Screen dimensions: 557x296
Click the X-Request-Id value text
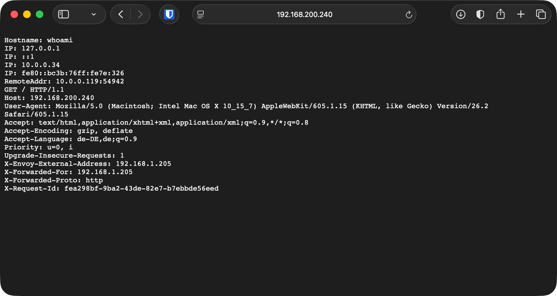click(x=141, y=188)
